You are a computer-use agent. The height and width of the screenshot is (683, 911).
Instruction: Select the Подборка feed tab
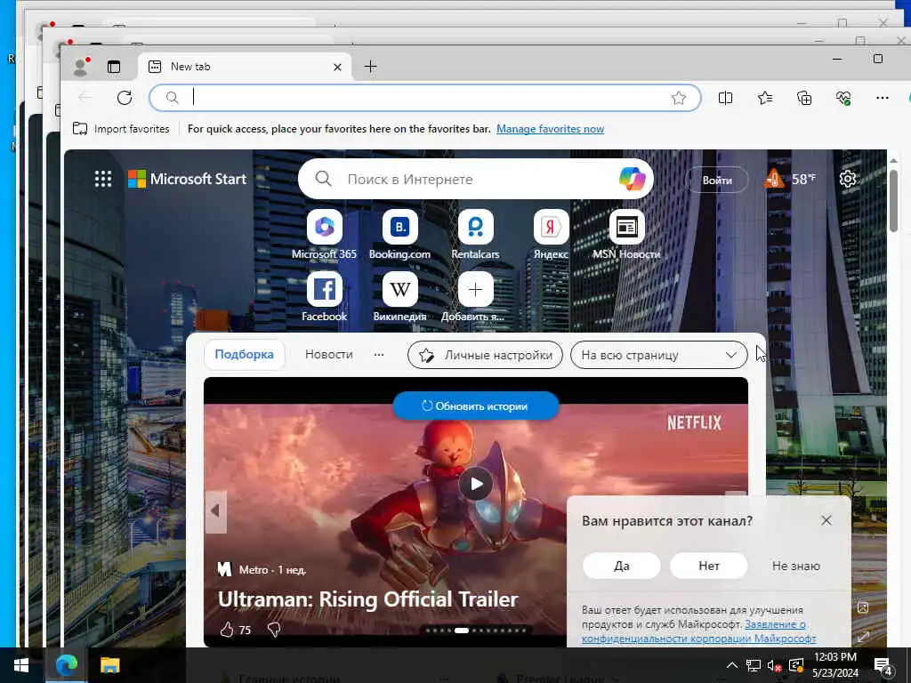pos(244,354)
